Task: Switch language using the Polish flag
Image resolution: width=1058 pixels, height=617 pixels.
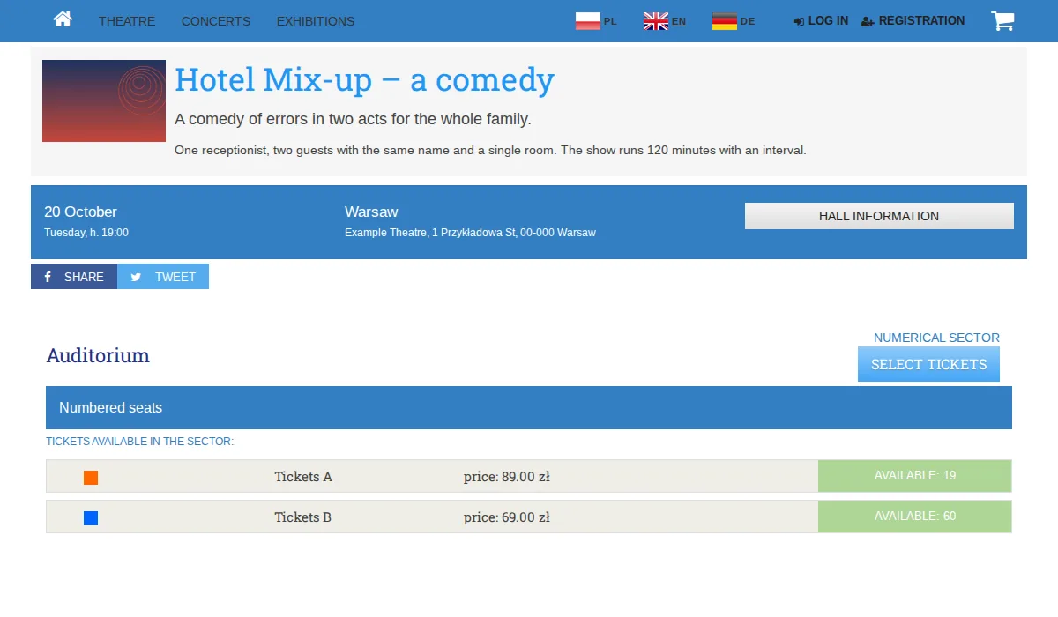Action: click(x=588, y=21)
